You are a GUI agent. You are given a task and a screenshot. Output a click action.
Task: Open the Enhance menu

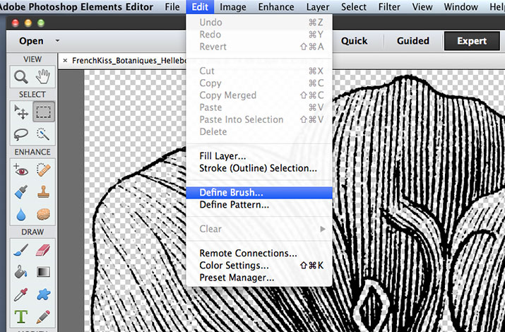coord(276,7)
